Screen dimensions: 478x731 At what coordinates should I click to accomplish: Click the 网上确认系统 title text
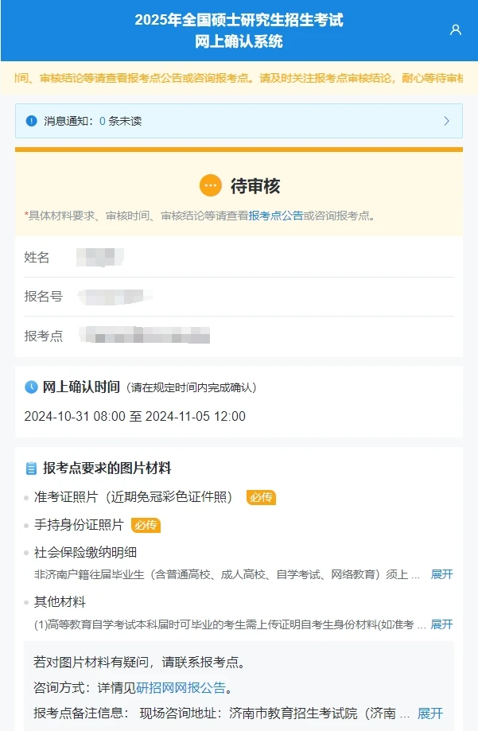click(x=239, y=41)
